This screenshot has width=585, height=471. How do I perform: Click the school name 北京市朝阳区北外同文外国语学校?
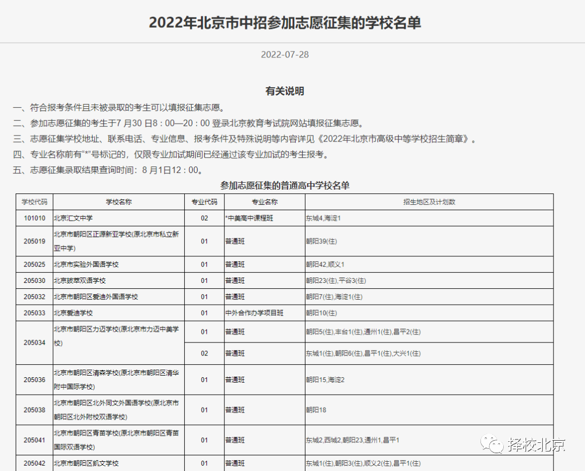tap(116, 410)
